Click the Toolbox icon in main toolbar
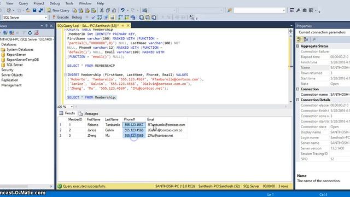350x197 pixels. point(305,10)
